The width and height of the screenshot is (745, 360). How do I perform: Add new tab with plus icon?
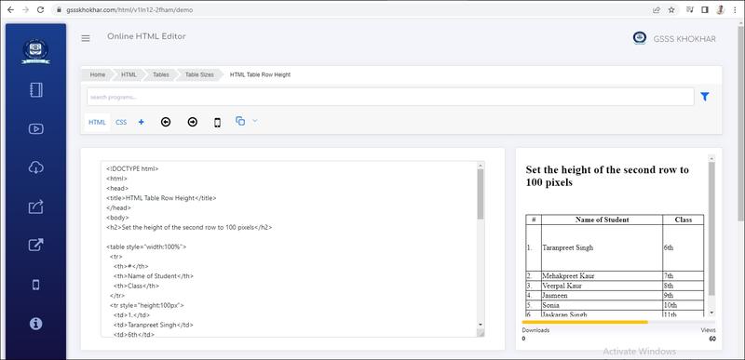click(142, 122)
